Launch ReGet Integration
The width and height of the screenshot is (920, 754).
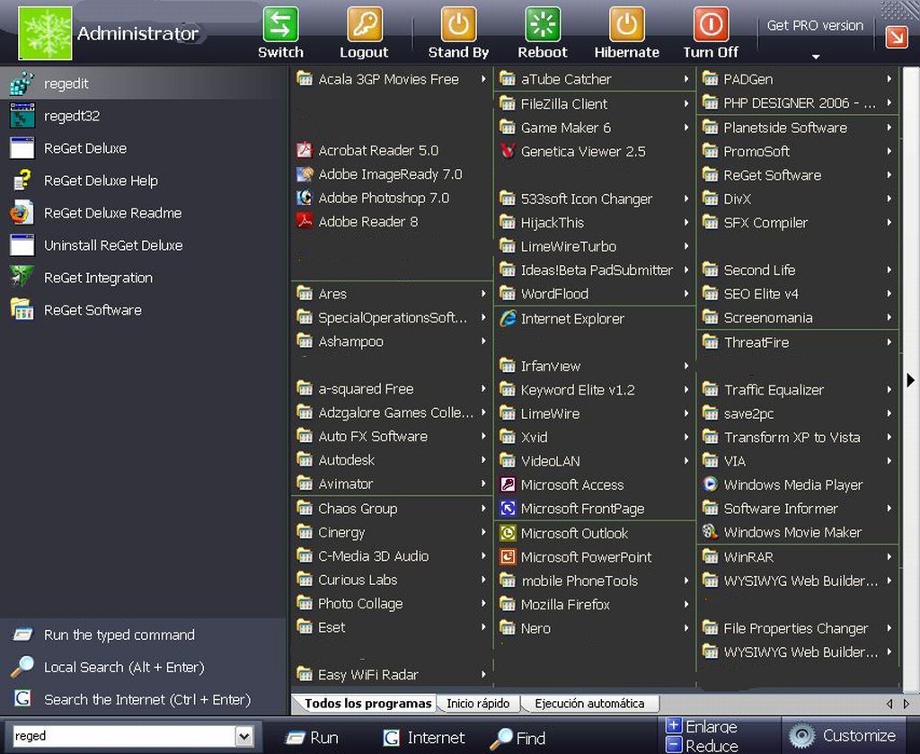[144, 278]
